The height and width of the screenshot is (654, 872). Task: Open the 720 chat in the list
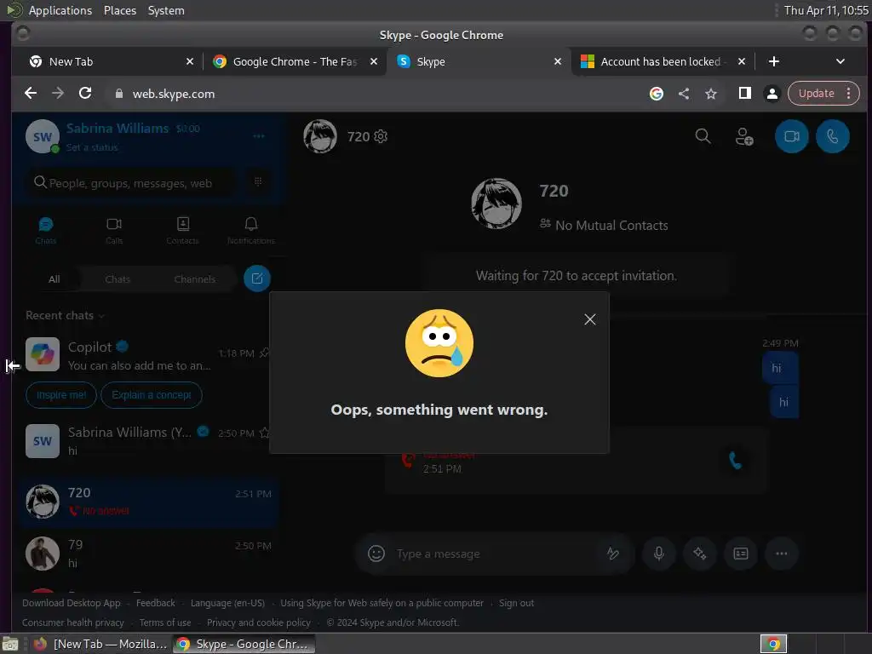point(147,501)
